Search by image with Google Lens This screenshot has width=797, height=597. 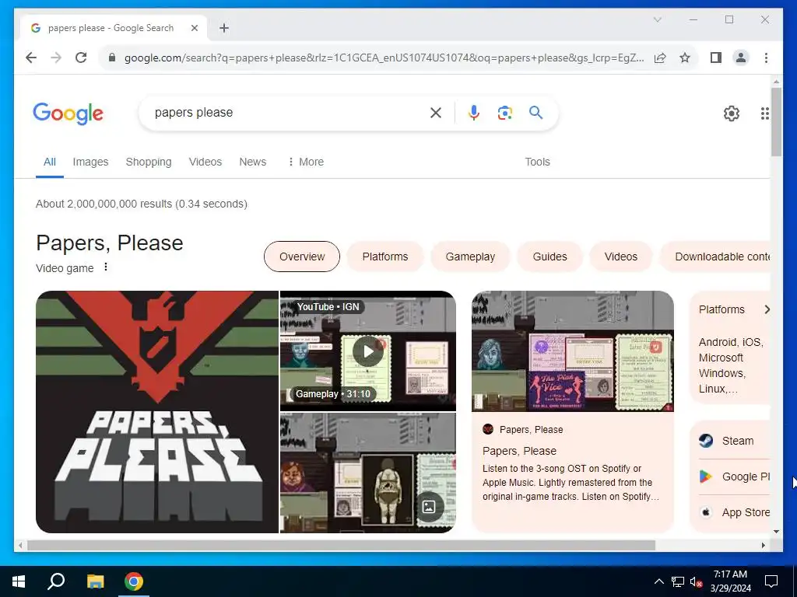tap(504, 113)
